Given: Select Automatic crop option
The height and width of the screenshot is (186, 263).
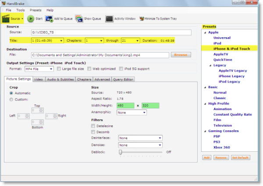Looking at the screenshot, I should (11, 93).
